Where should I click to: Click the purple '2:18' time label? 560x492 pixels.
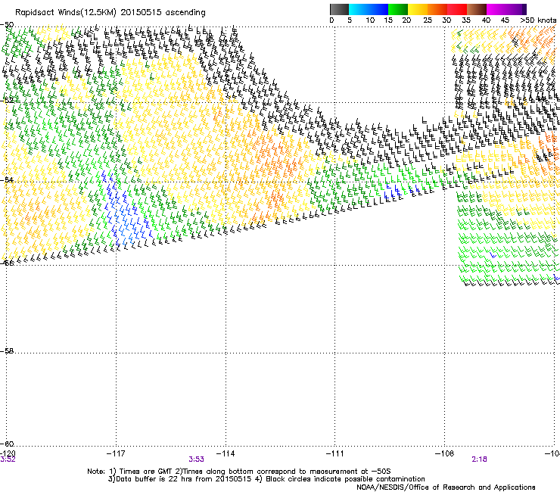coord(479,459)
